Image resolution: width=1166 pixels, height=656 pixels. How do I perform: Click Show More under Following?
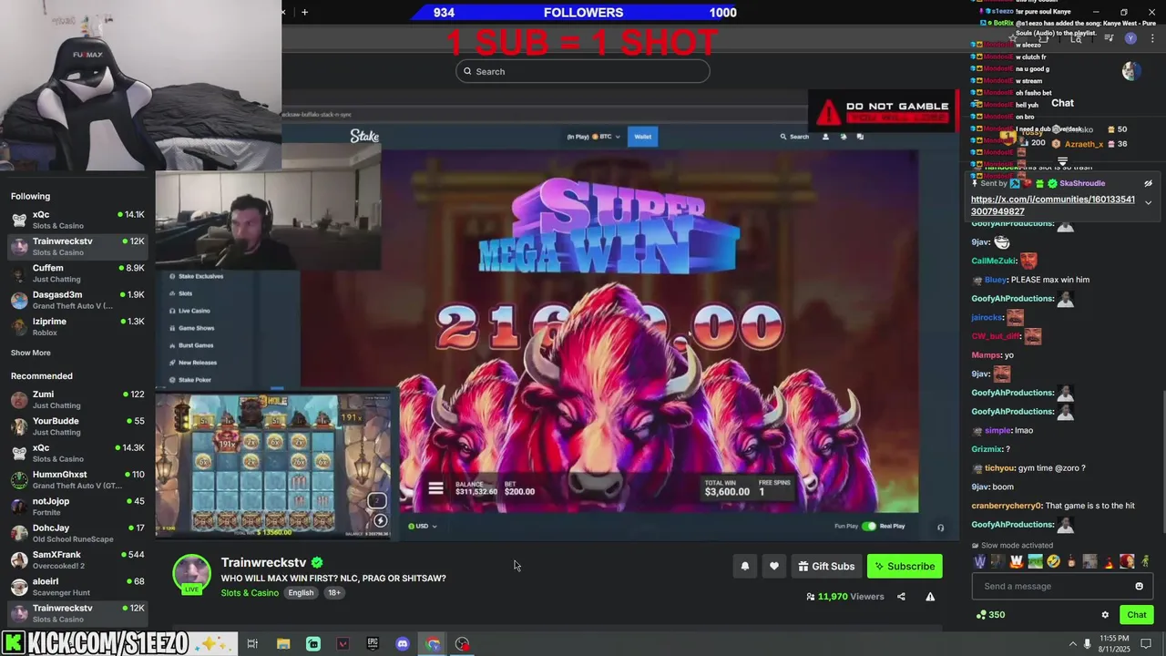(31, 353)
